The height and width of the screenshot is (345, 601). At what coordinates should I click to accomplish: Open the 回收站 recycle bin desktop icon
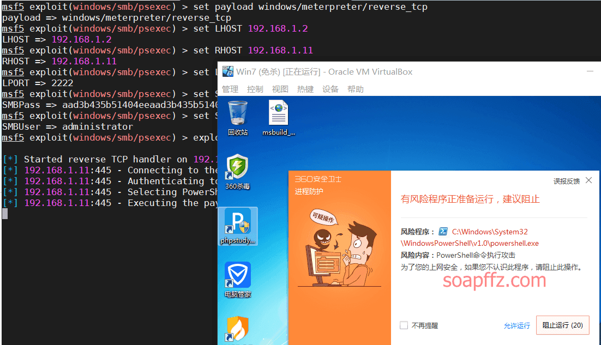click(x=238, y=118)
